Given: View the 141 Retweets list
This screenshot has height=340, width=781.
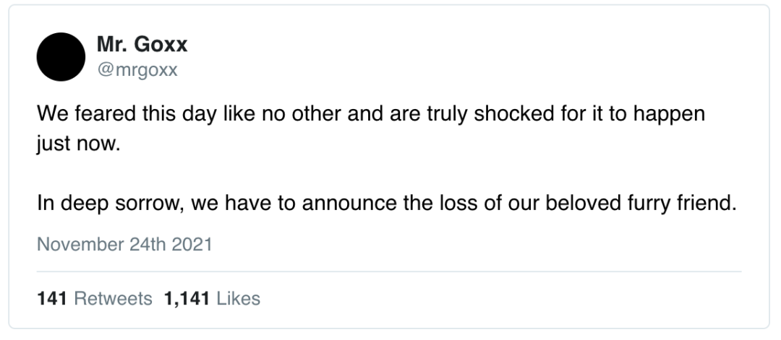Looking at the screenshot, I should [95, 298].
